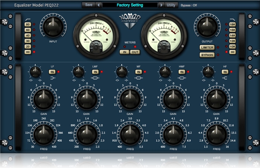260x168 pixels.
Task: Enable the LIMITER switch
Action: (x=207, y=48)
